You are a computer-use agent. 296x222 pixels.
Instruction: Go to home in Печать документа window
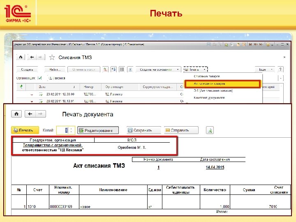(x=16, y=114)
